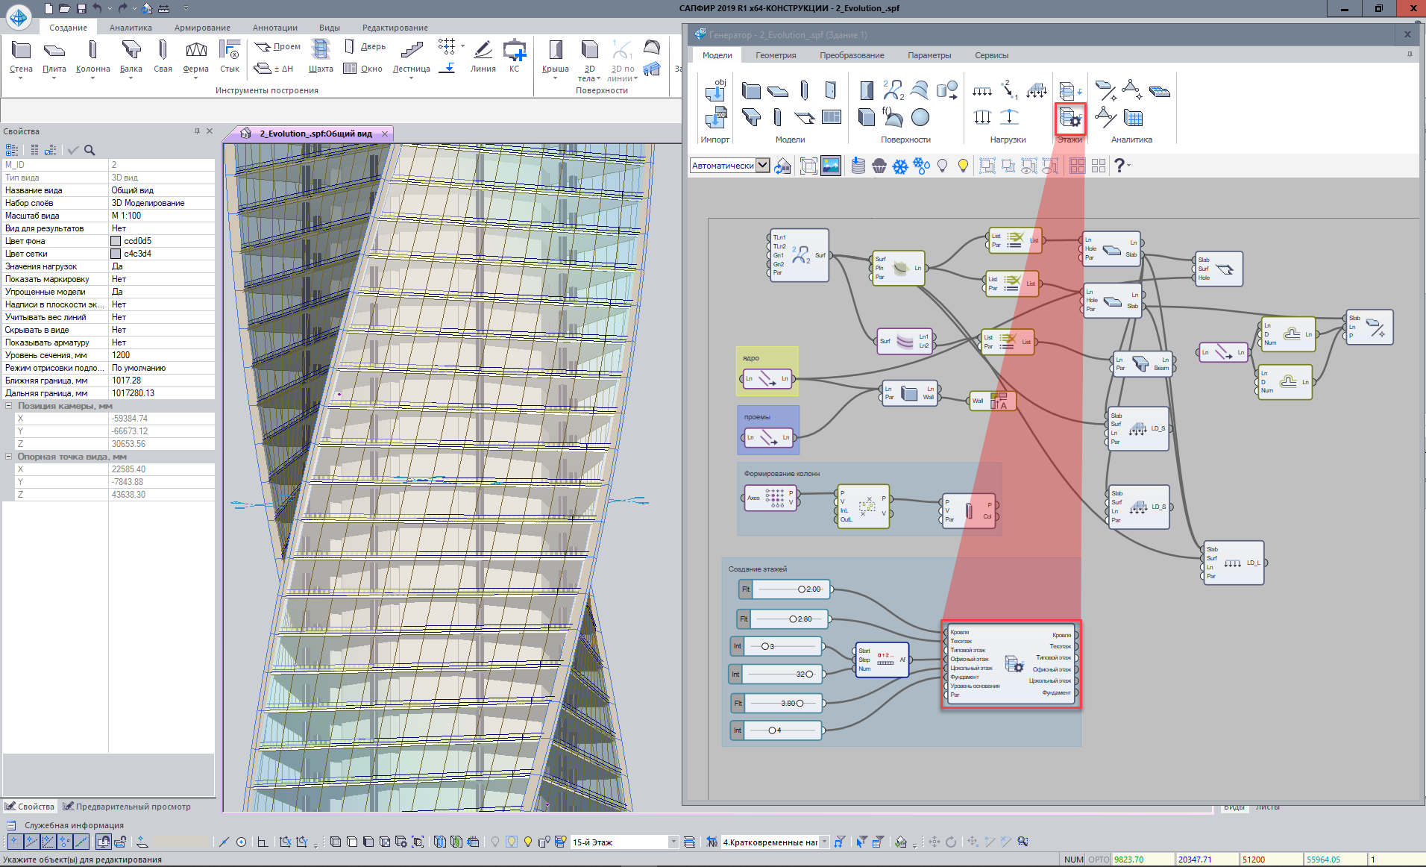The width and height of the screenshot is (1426, 867).
Task: Click the Проем opening button
Action: click(278, 46)
